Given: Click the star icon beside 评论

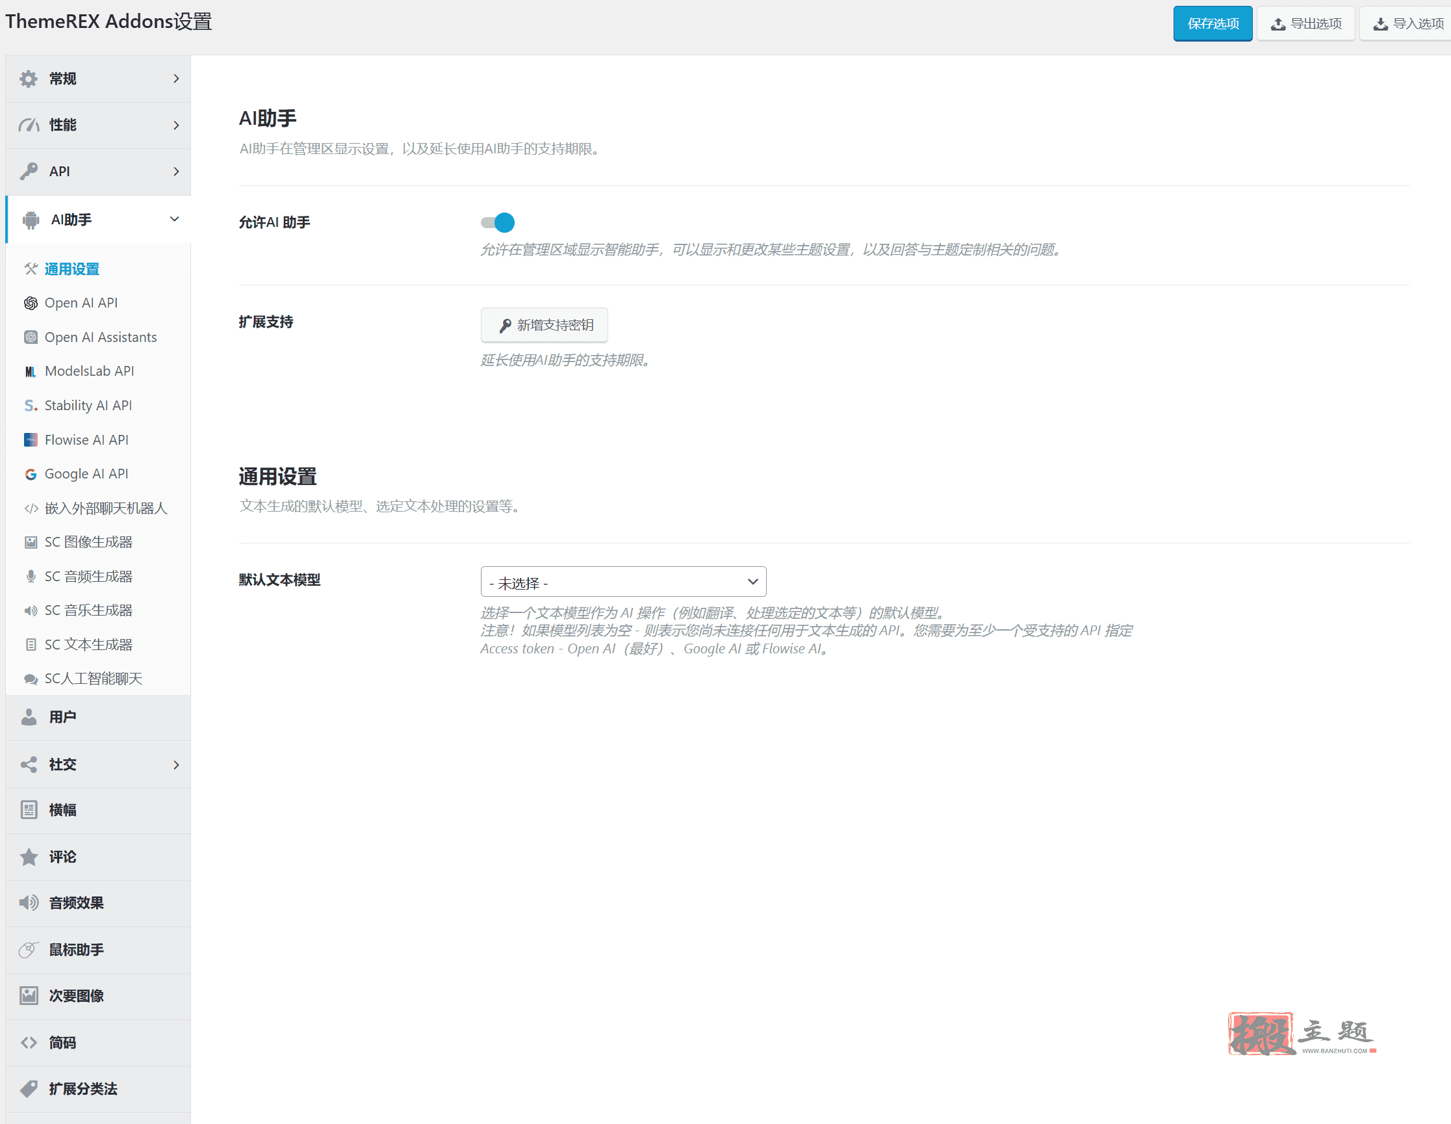Looking at the screenshot, I should 29,857.
